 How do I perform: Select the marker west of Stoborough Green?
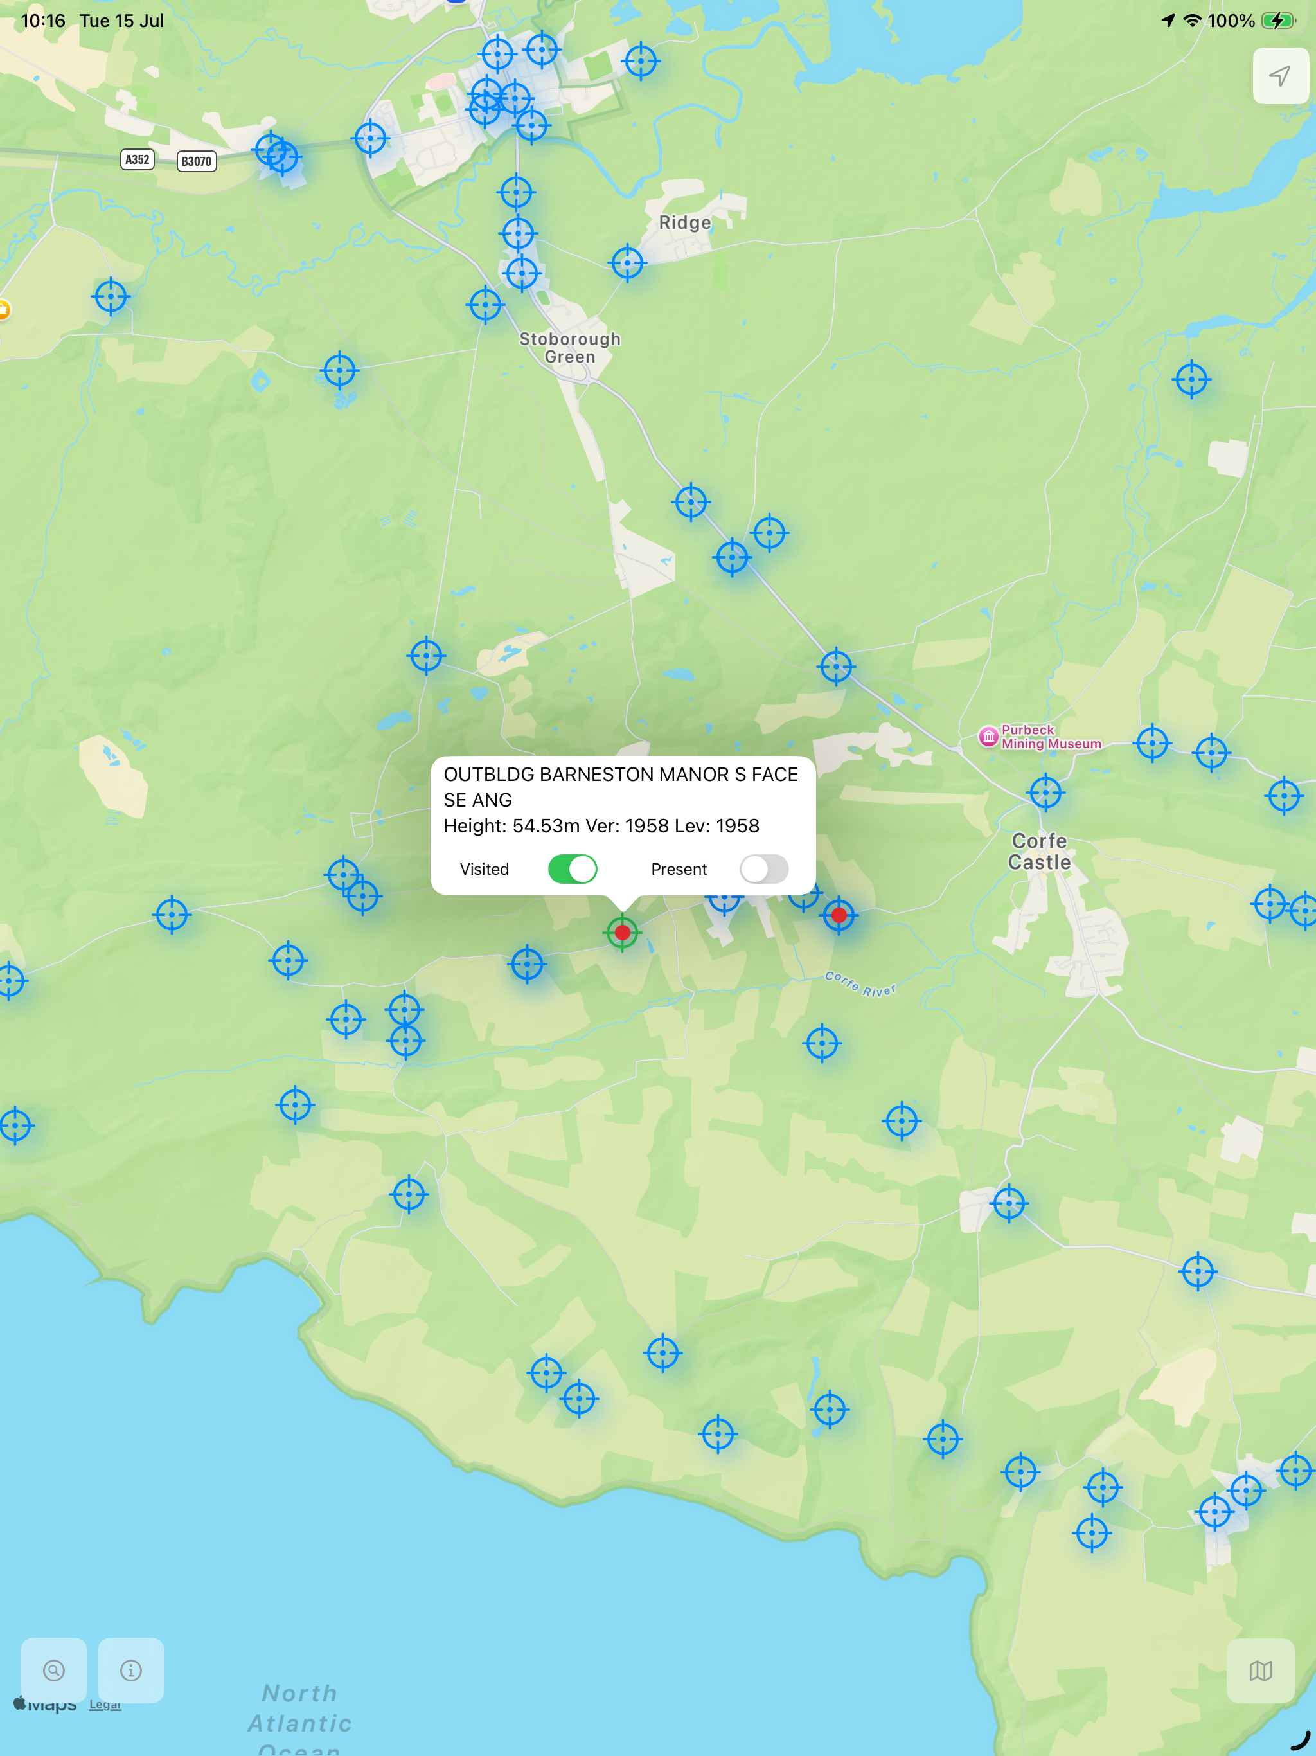(x=485, y=305)
